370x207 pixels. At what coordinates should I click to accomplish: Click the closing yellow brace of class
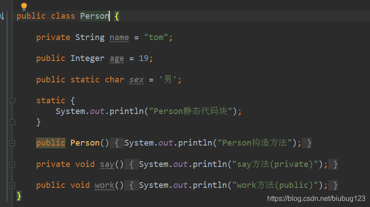(19, 196)
